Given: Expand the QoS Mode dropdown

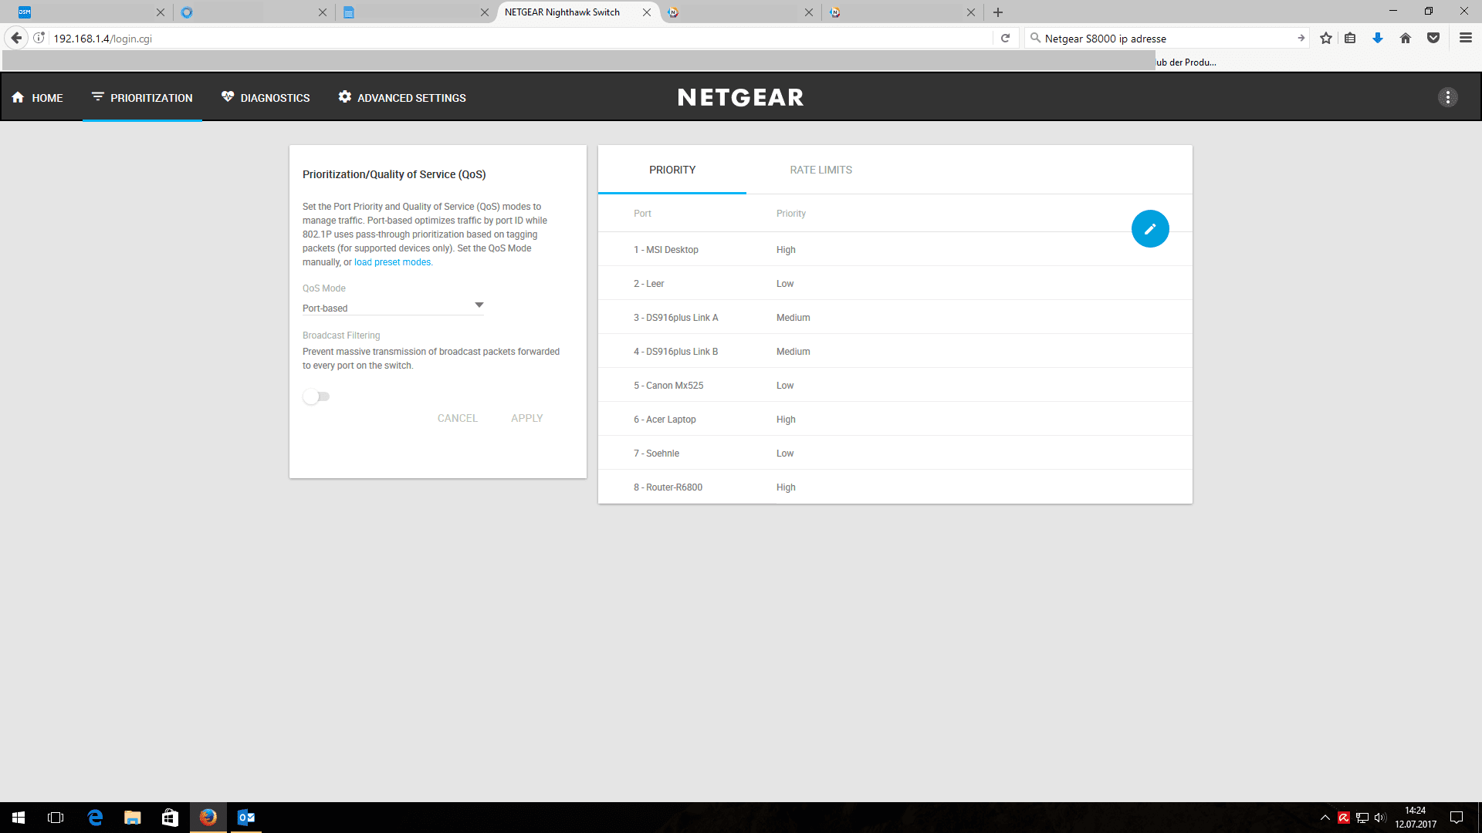Looking at the screenshot, I should click(x=393, y=307).
